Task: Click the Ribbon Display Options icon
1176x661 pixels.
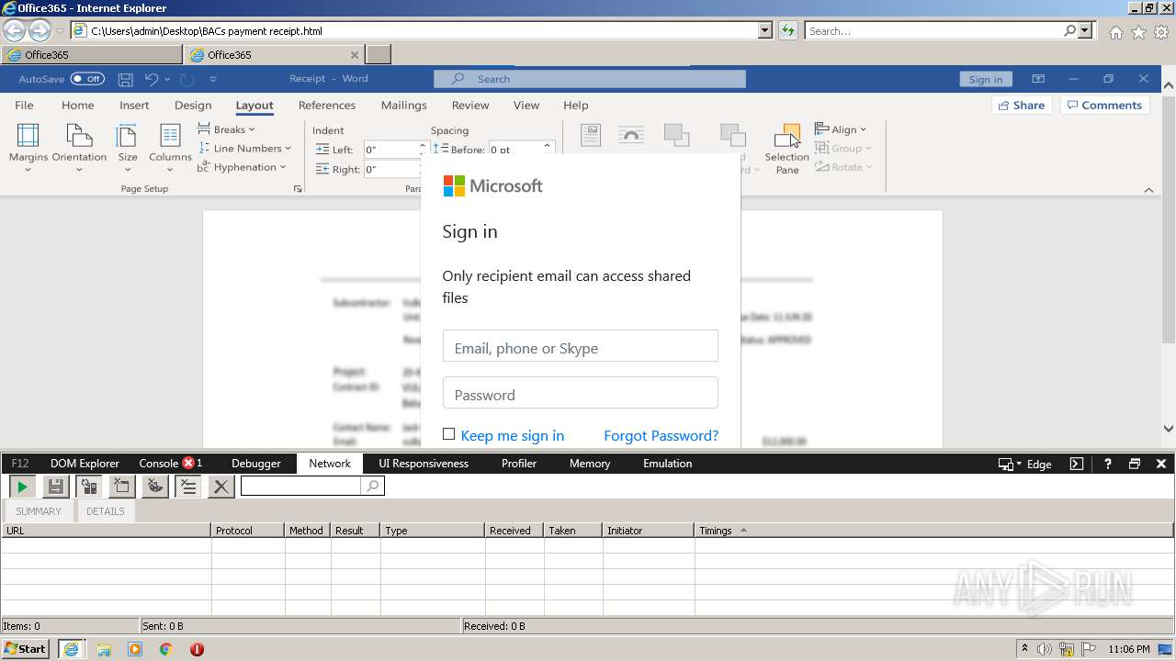Action: pos(1038,79)
